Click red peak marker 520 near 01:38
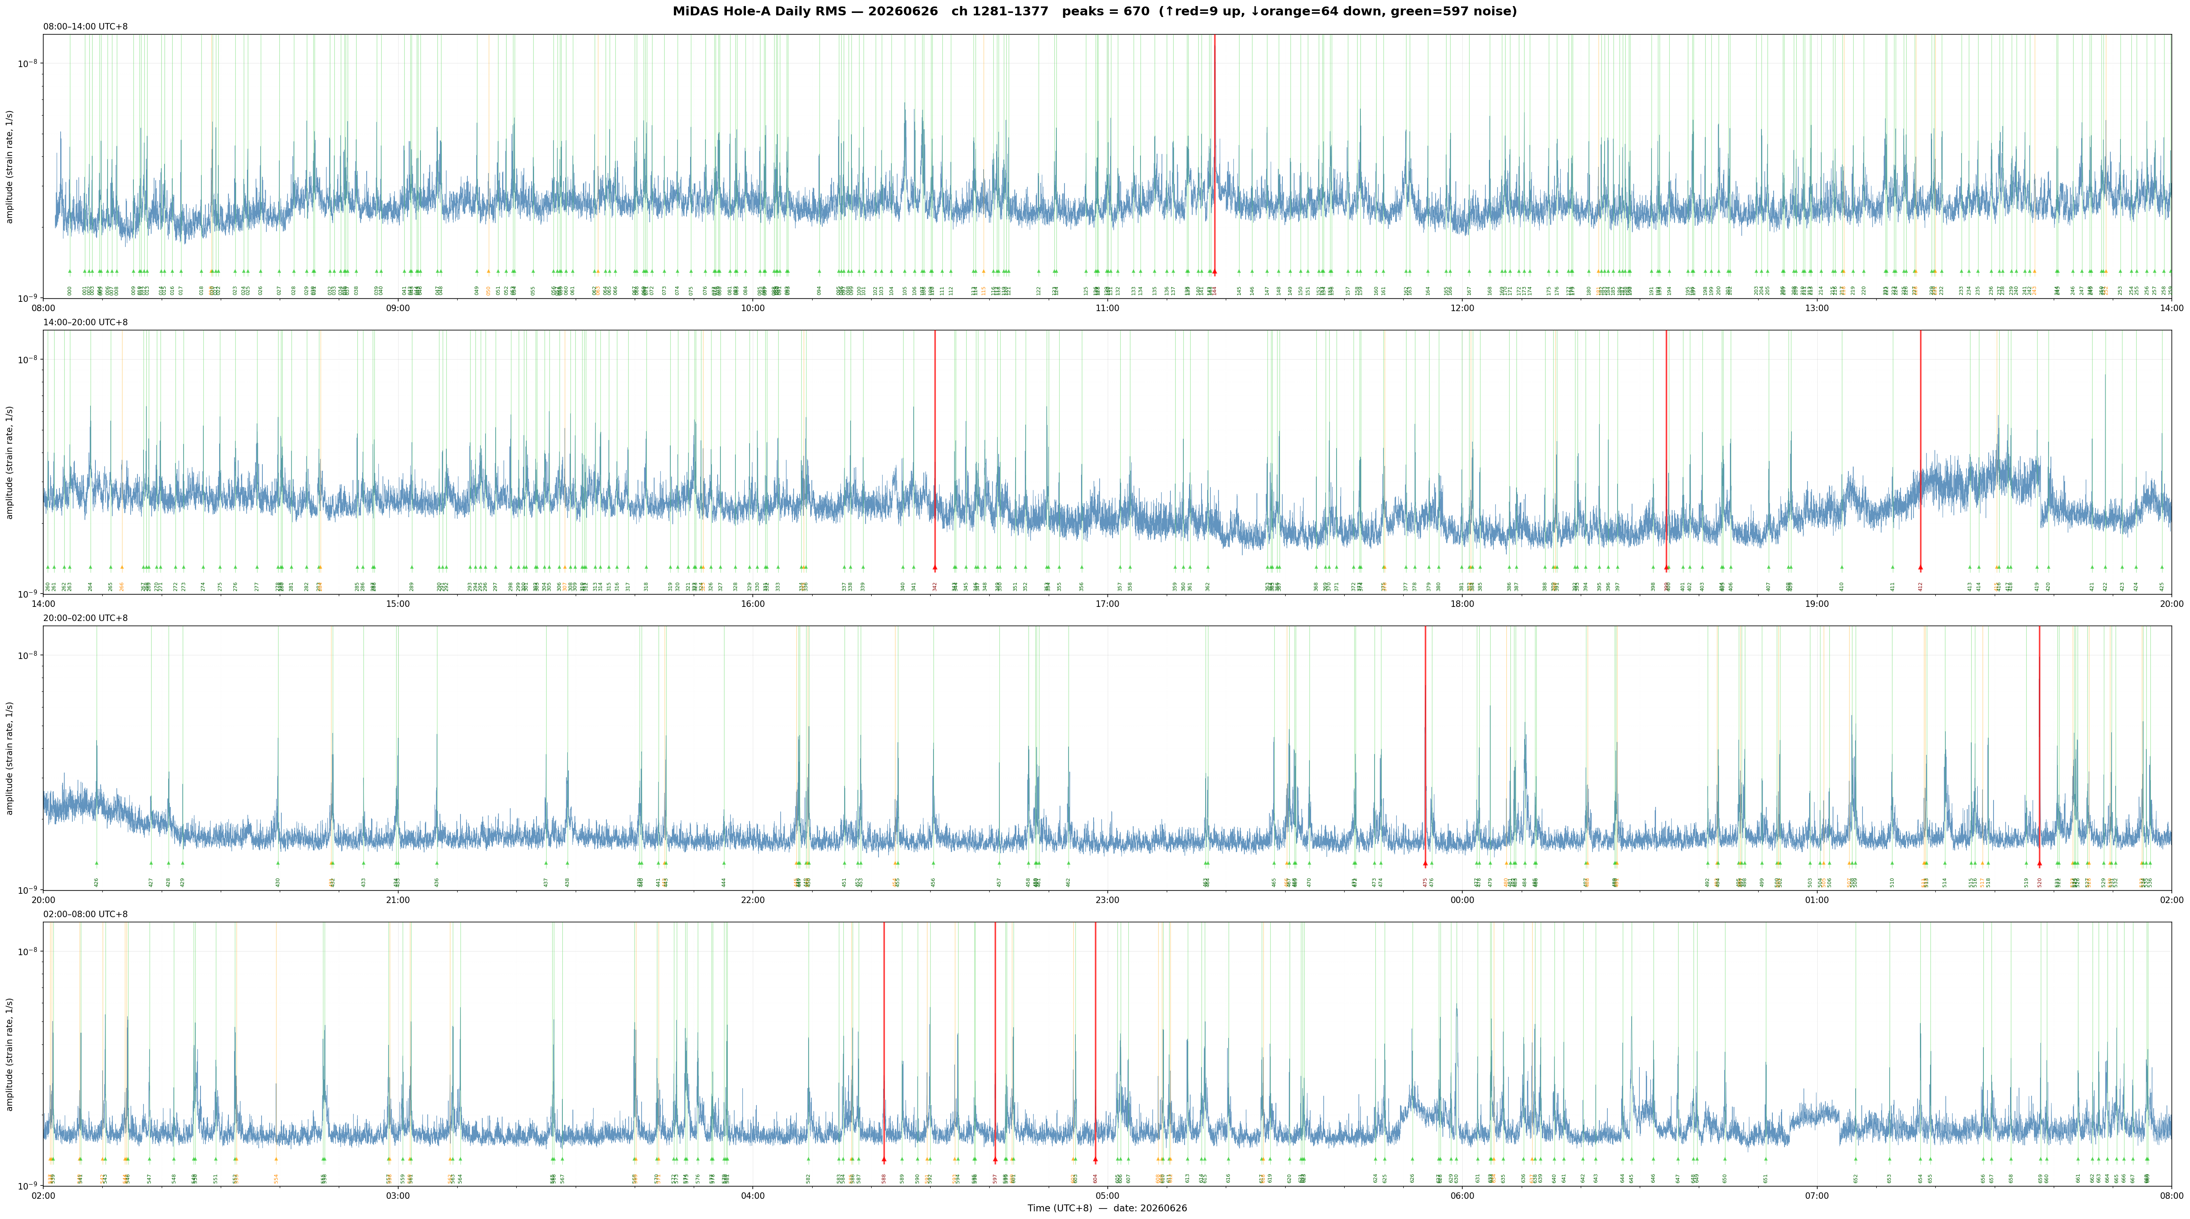This screenshot has height=1219, width=2190. click(x=2039, y=864)
